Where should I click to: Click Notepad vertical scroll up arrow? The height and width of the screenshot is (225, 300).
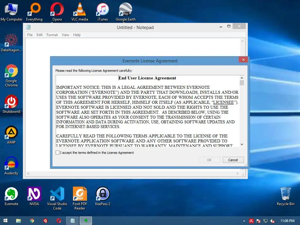tap(242, 41)
